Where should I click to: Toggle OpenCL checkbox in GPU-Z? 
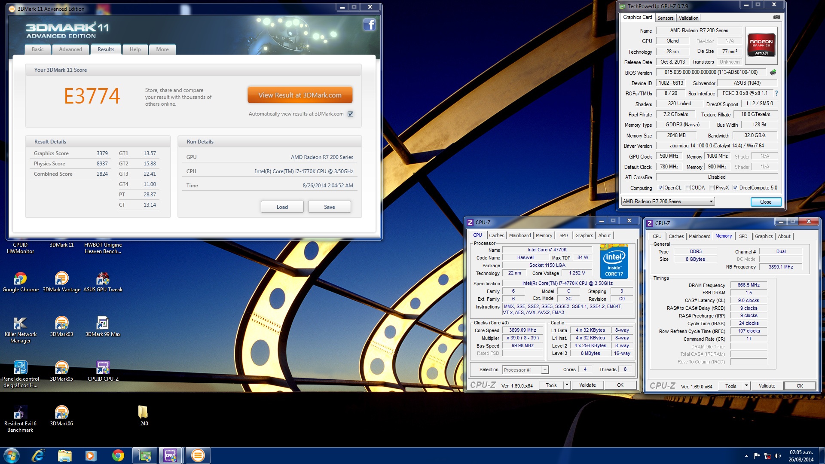[660, 188]
